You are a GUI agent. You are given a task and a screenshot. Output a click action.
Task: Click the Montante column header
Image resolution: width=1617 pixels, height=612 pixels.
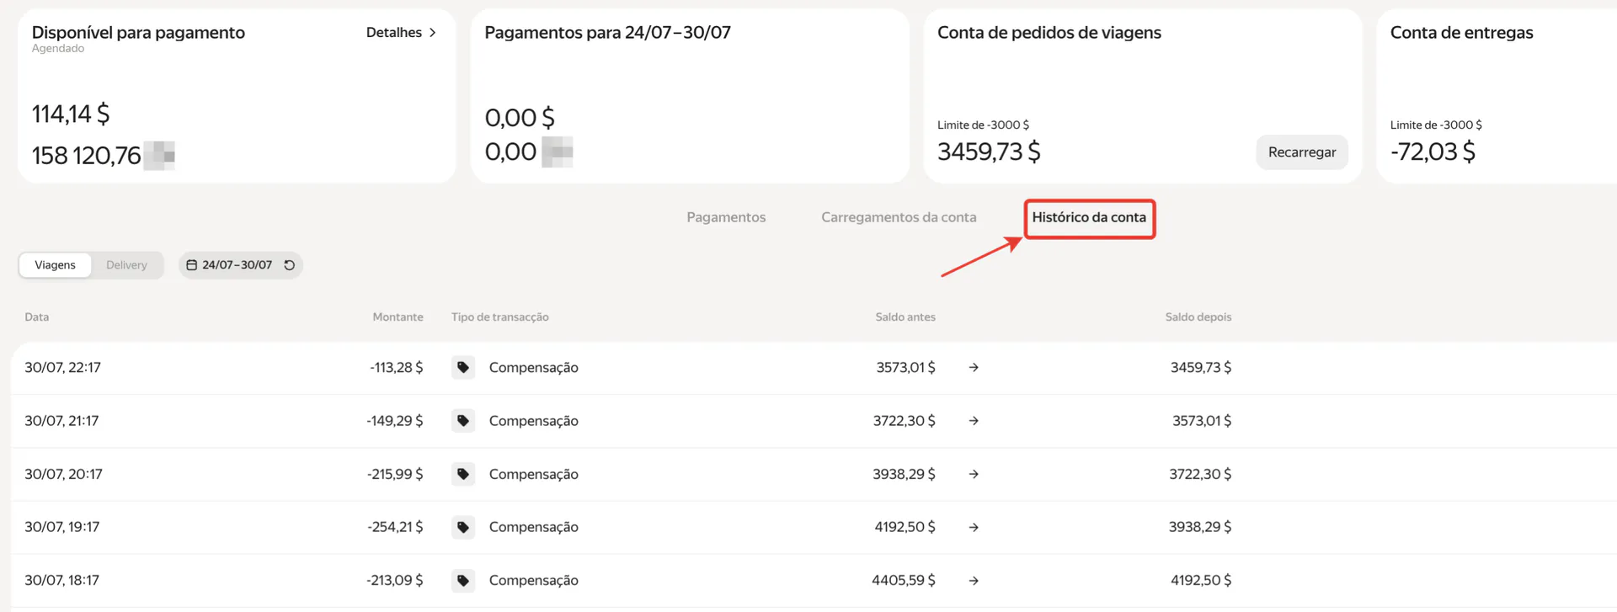[x=398, y=317]
